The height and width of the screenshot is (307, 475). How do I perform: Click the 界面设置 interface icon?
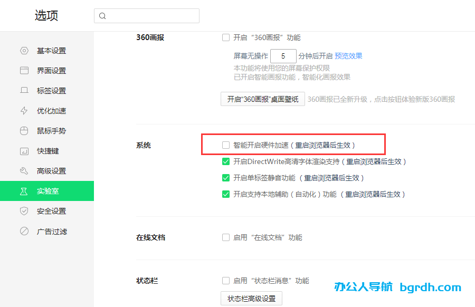tap(24, 71)
